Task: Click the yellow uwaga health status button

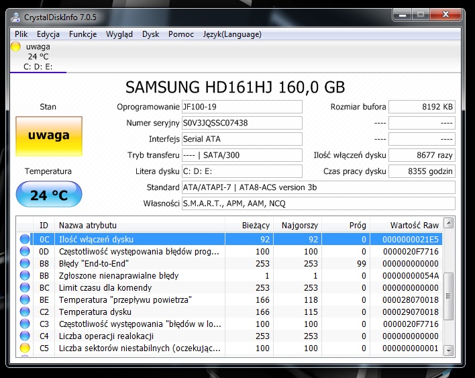Action: coord(49,136)
